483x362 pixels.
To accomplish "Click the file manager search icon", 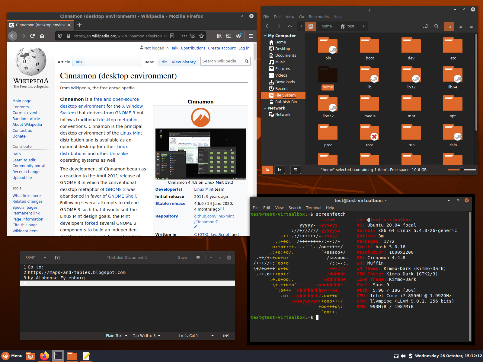I will pyautogui.click(x=436, y=26).
